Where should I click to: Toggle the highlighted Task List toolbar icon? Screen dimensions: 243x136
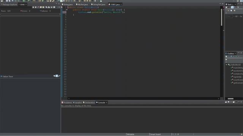pyautogui.click(x=232, y=7)
